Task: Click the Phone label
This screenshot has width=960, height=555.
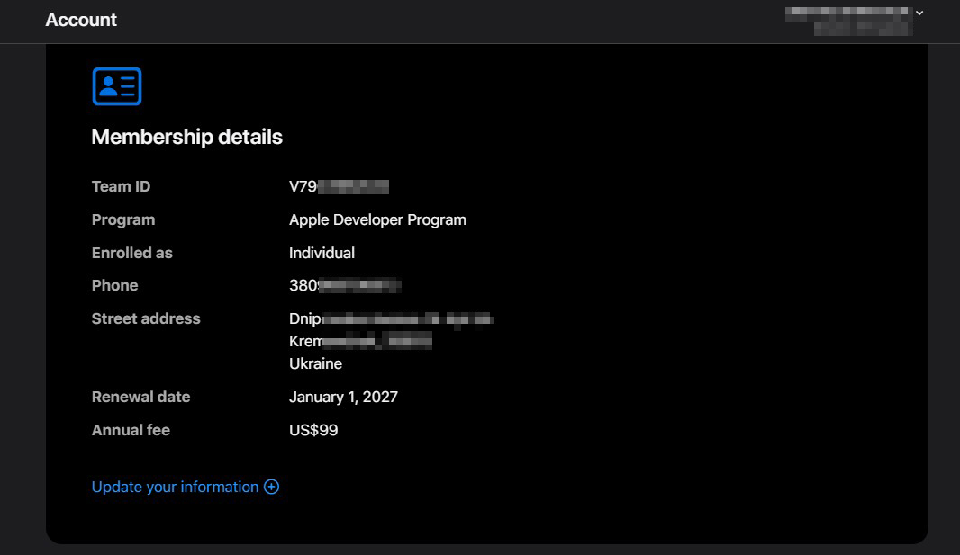Action: 114,285
